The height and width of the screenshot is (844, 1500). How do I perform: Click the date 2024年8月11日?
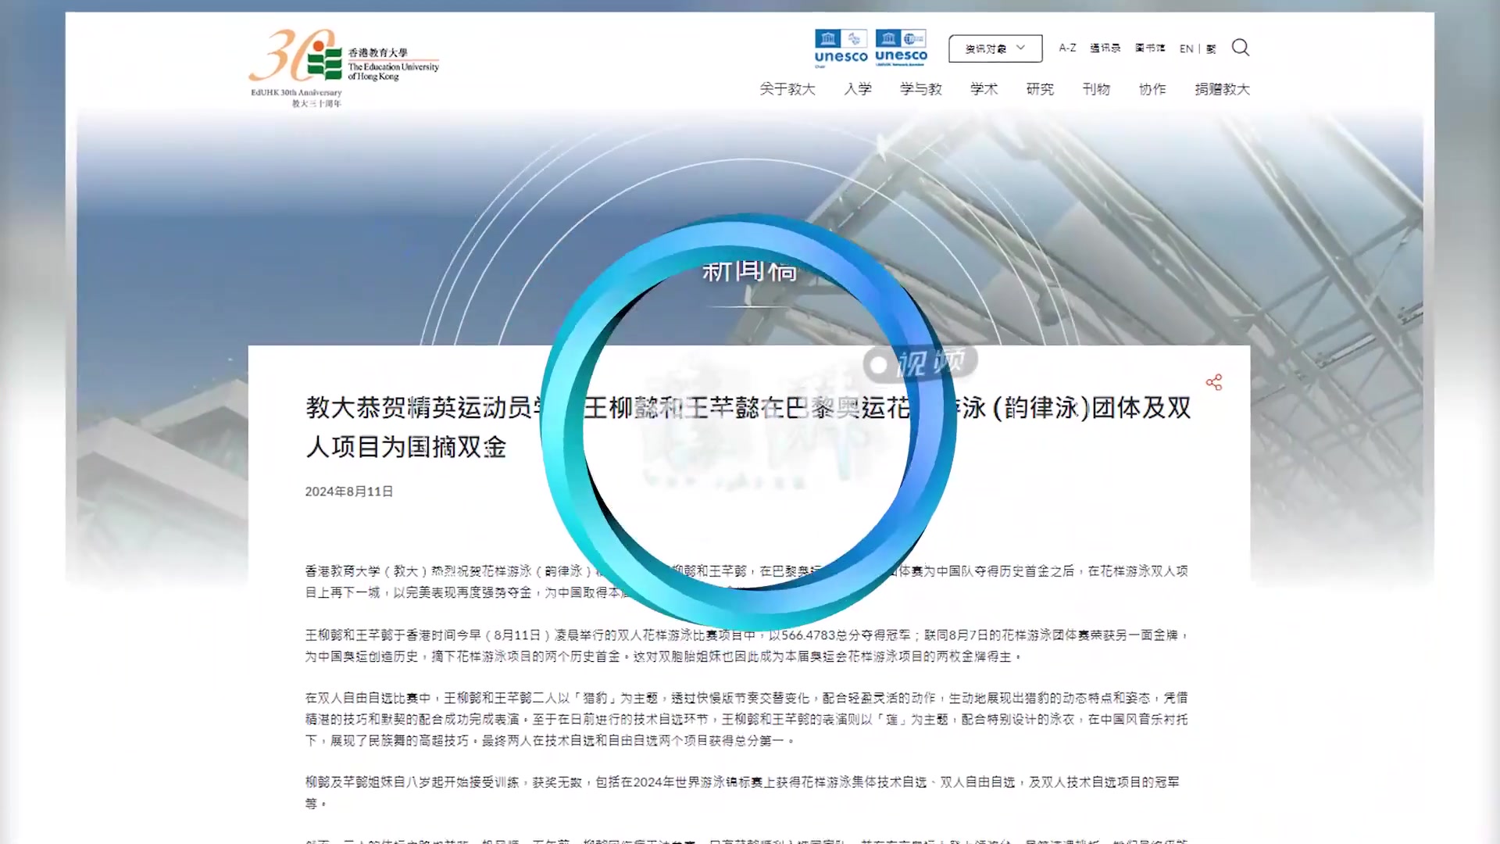348,492
